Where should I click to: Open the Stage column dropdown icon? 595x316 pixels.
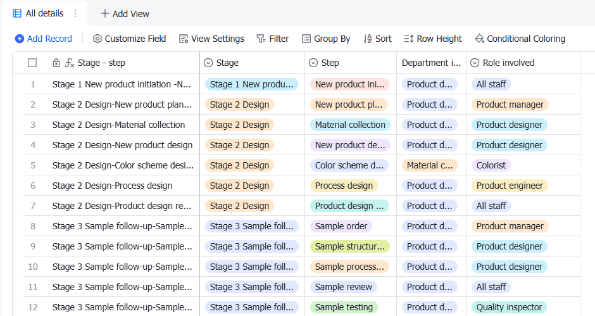pos(208,63)
